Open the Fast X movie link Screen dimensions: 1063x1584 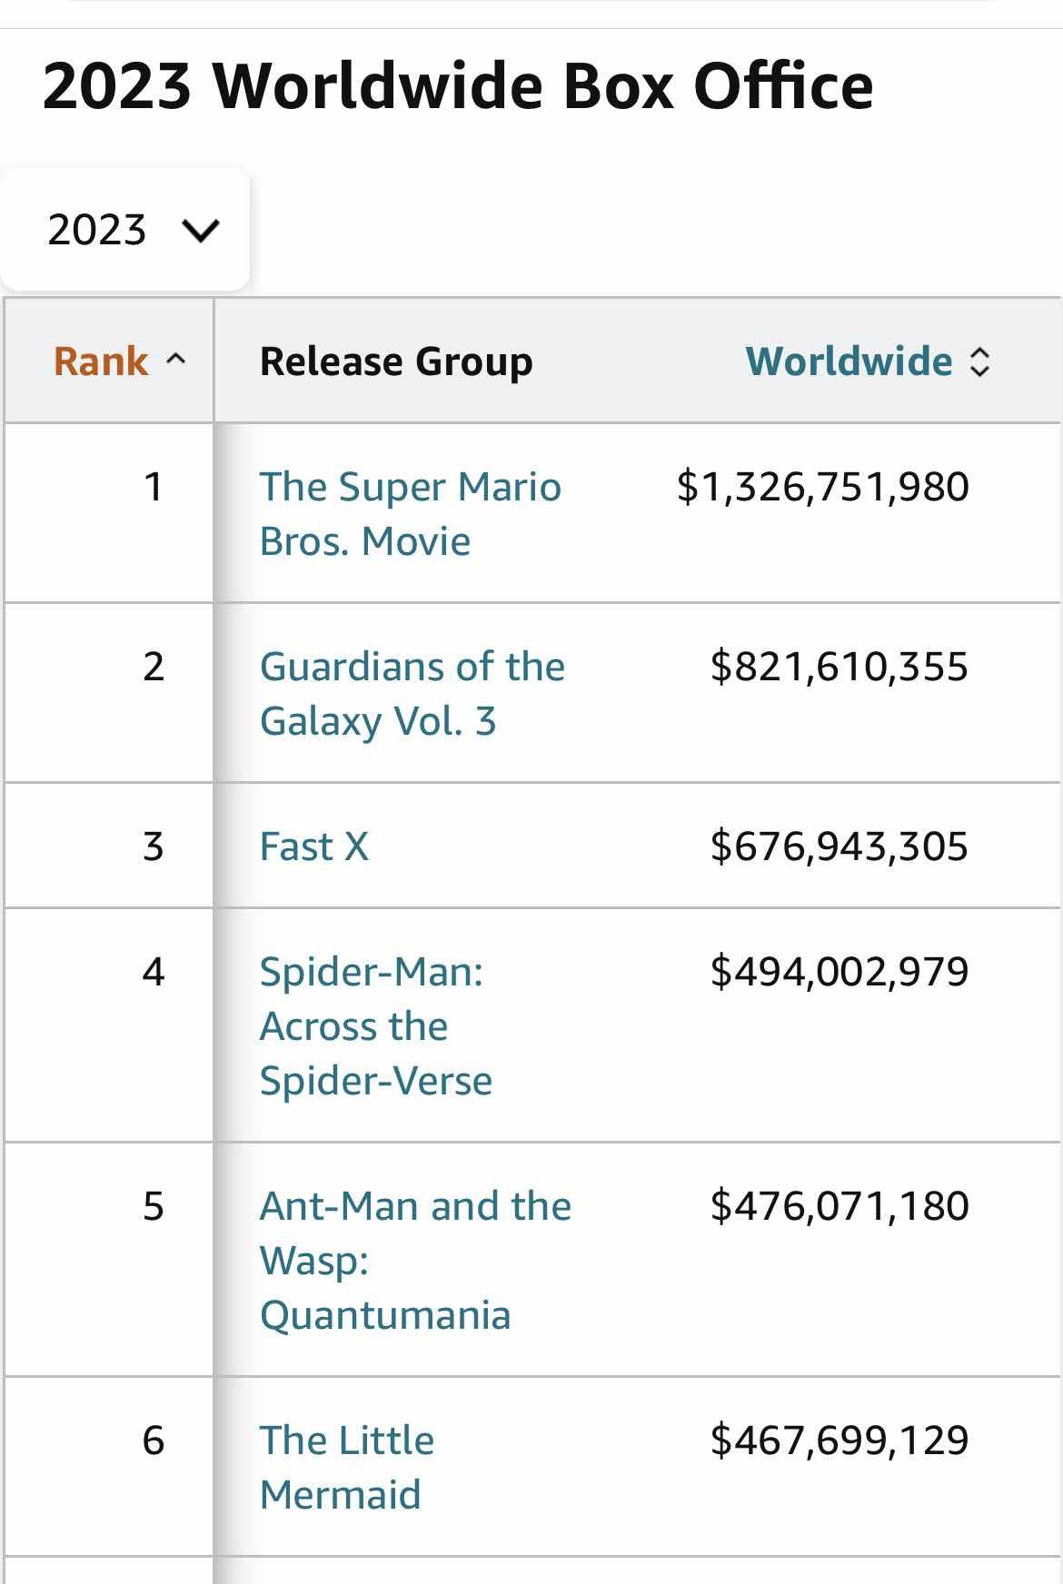(x=314, y=846)
